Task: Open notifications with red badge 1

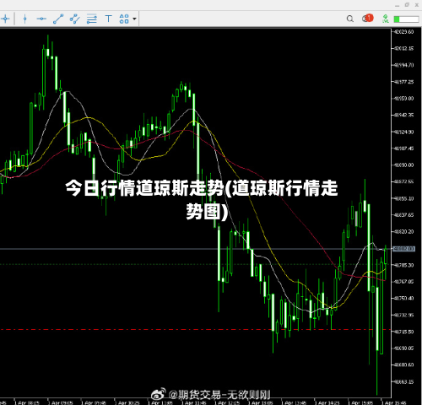Action: point(367,19)
